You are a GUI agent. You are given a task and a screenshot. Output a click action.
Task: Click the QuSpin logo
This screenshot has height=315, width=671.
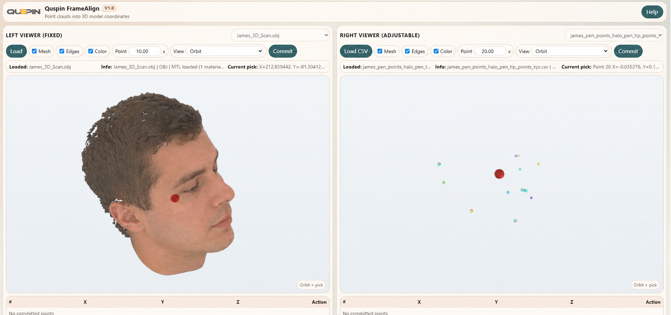tap(23, 12)
